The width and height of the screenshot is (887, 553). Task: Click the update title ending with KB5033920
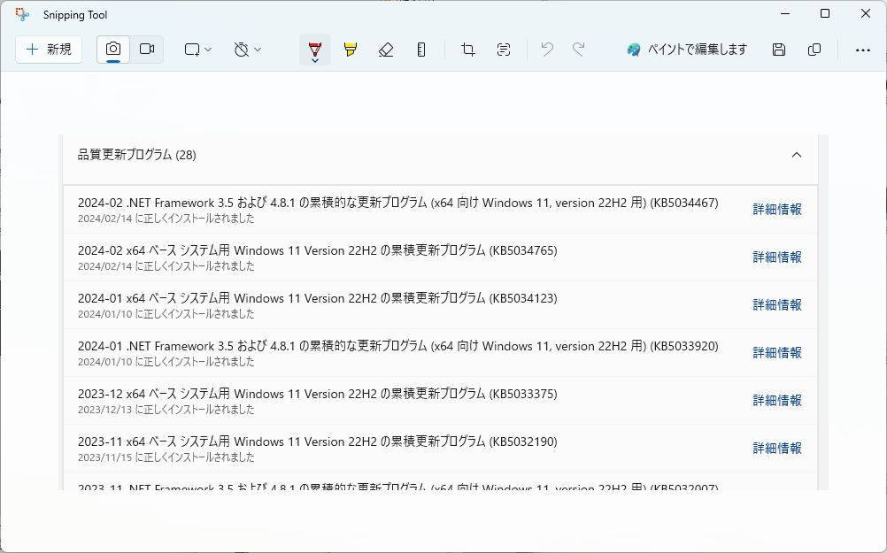click(398, 346)
